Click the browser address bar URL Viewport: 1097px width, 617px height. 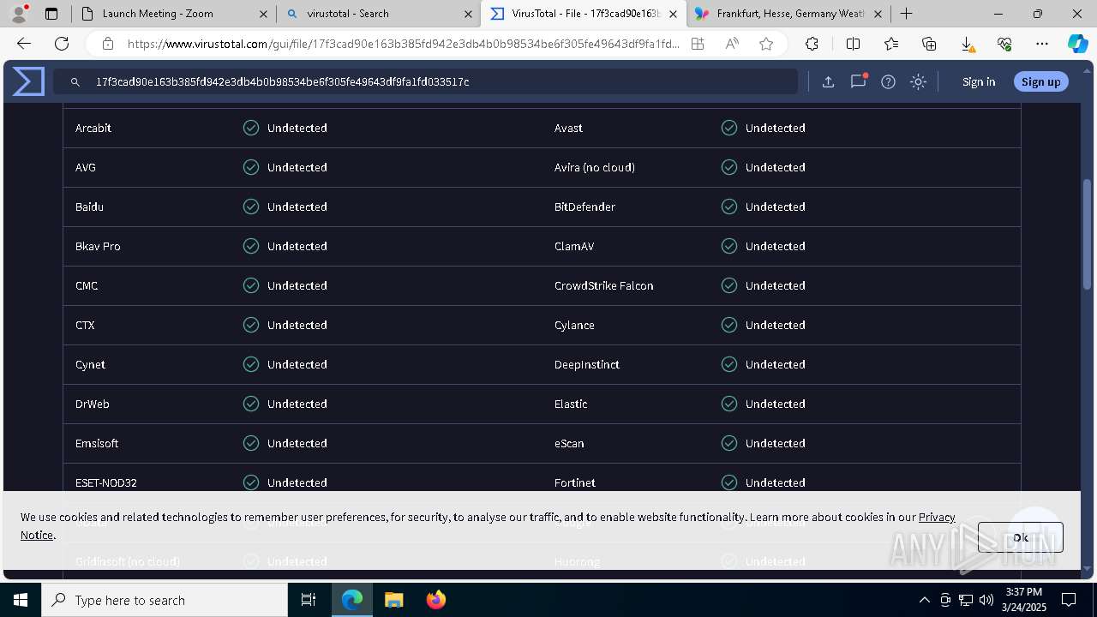coord(403,44)
